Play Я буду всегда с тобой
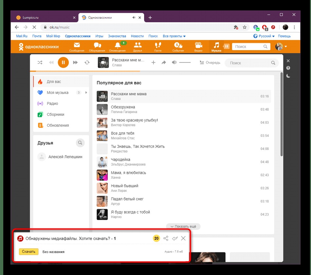Screen dimensions: 311x275 (183, 214)
